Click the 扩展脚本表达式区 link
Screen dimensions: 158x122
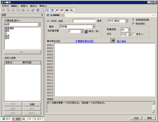click(x=85, y=41)
